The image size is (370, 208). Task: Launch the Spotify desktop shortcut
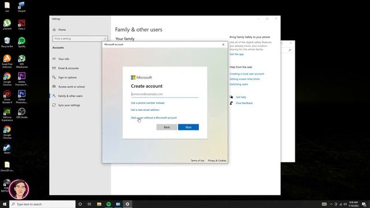[x=22, y=42]
